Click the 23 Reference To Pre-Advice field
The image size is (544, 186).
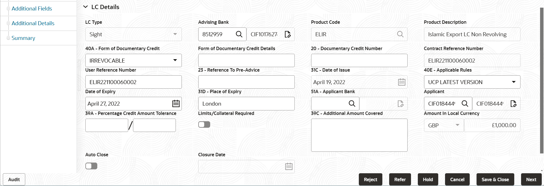246,82
